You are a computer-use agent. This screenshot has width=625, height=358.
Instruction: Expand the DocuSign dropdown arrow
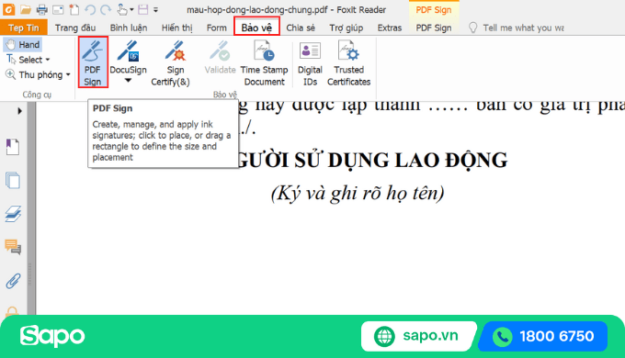pyautogui.click(x=128, y=81)
